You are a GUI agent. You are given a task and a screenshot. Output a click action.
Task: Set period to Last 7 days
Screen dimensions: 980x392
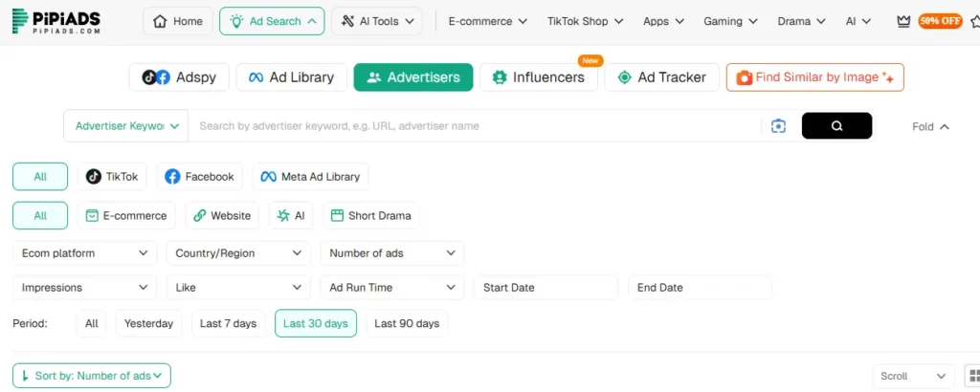(x=228, y=323)
